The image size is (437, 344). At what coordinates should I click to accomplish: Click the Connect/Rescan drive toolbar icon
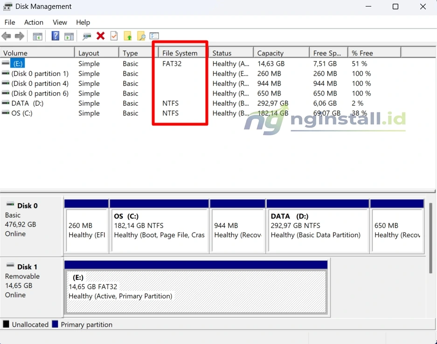point(87,36)
